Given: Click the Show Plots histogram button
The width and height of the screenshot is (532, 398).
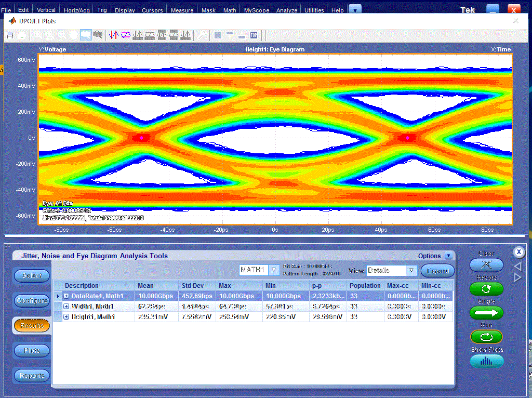Looking at the screenshot, I should (486, 361).
